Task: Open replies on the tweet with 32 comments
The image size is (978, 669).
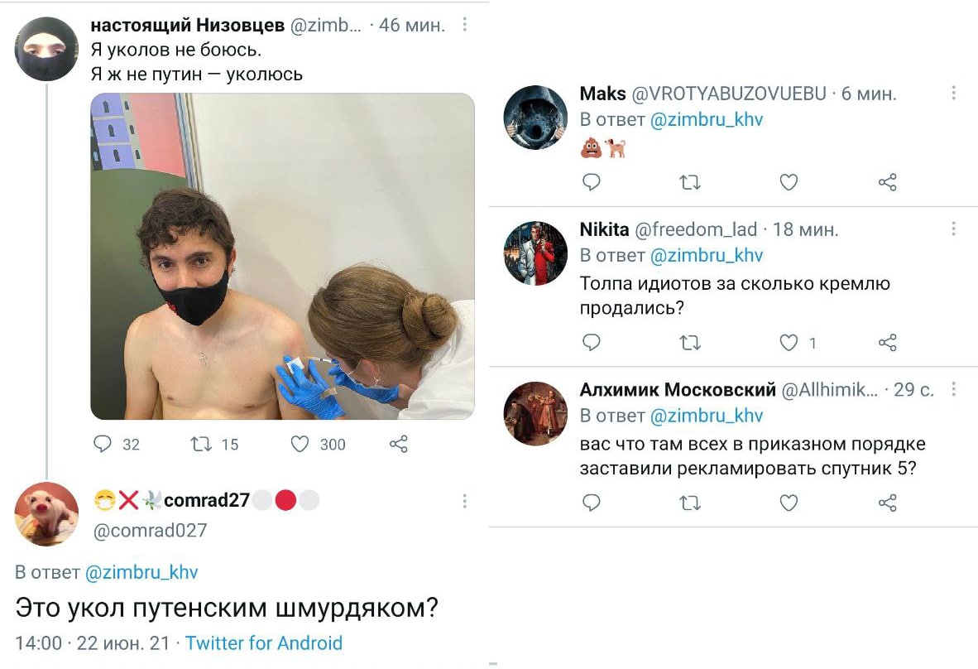Action: (103, 444)
